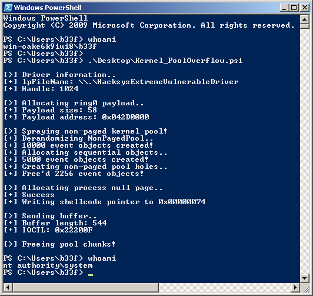Screen dimensions: 313x296
Task: Minimize the Windows PowerShell window
Action: pyautogui.click(x=284, y=8)
